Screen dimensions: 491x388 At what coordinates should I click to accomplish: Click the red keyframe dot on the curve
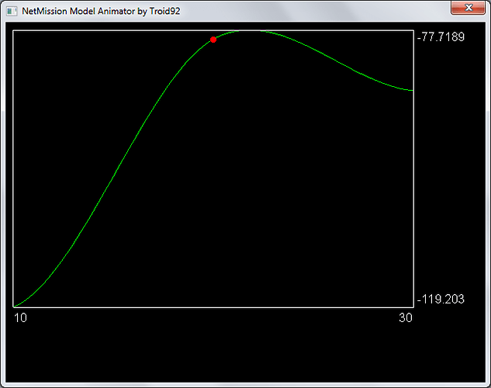click(213, 40)
